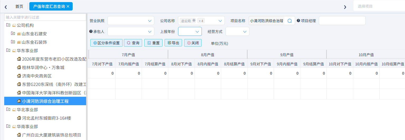Viewport: 405px width, 140px height.
Task: Focus the 选择项目 input field
Action: click(379, 6)
